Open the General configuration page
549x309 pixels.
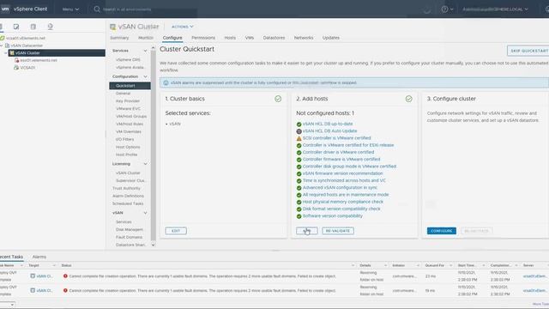click(x=123, y=94)
